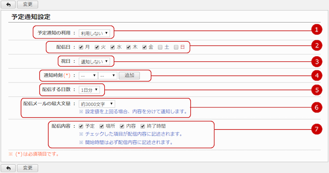This screenshot has height=173, width=329.
Task: Click the bottom 変更 button
Action: click(27, 168)
